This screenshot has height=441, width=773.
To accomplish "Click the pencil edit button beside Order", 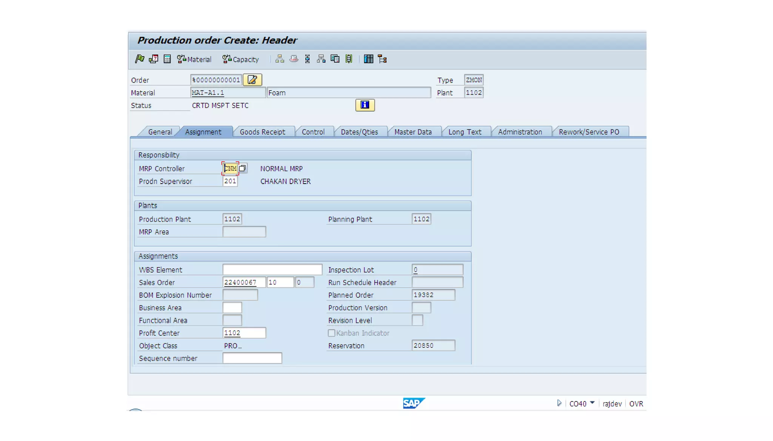I will point(252,80).
